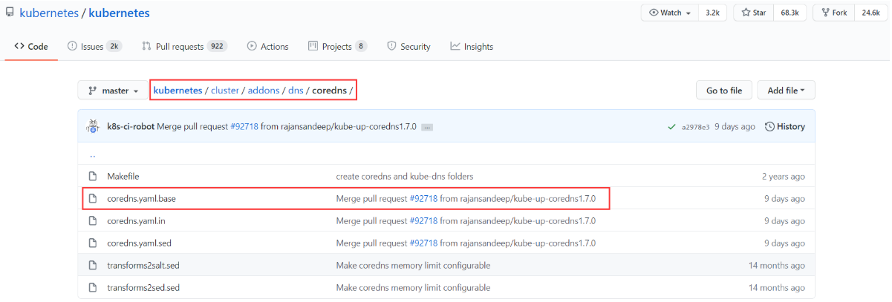
Task: Click the file icon next to transforms2salt.sed
Action: click(93, 266)
